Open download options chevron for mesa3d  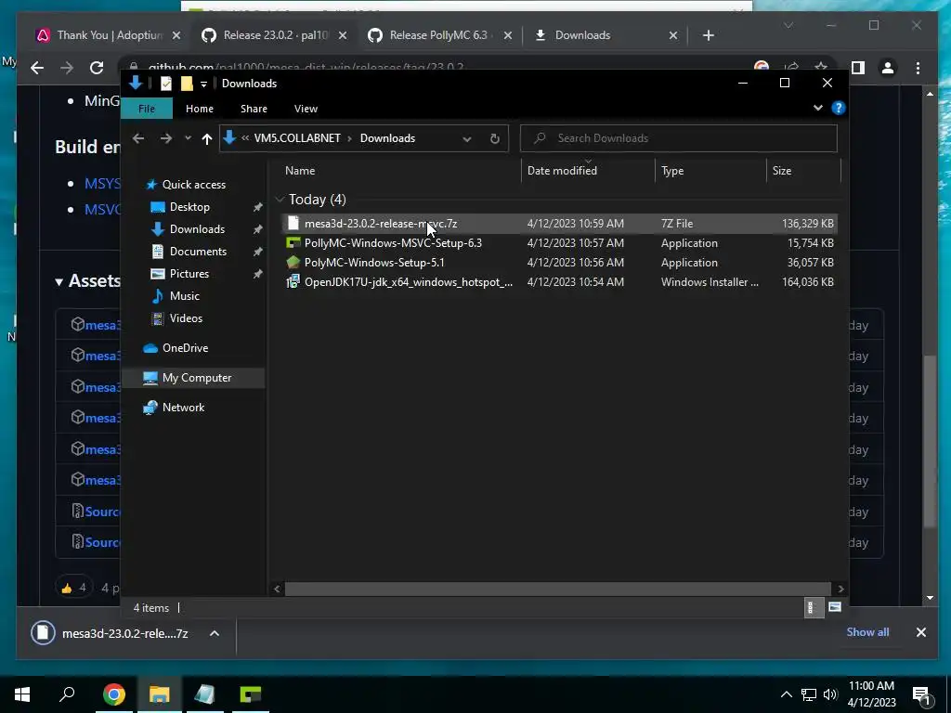(215, 633)
